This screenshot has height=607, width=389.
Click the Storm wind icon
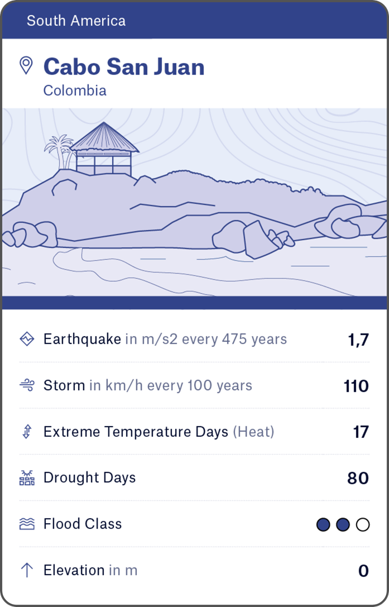(27, 385)
